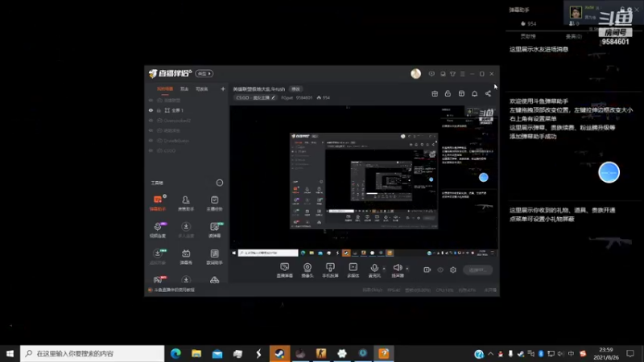Switch to the first scene tab

[x=165, y=89]
